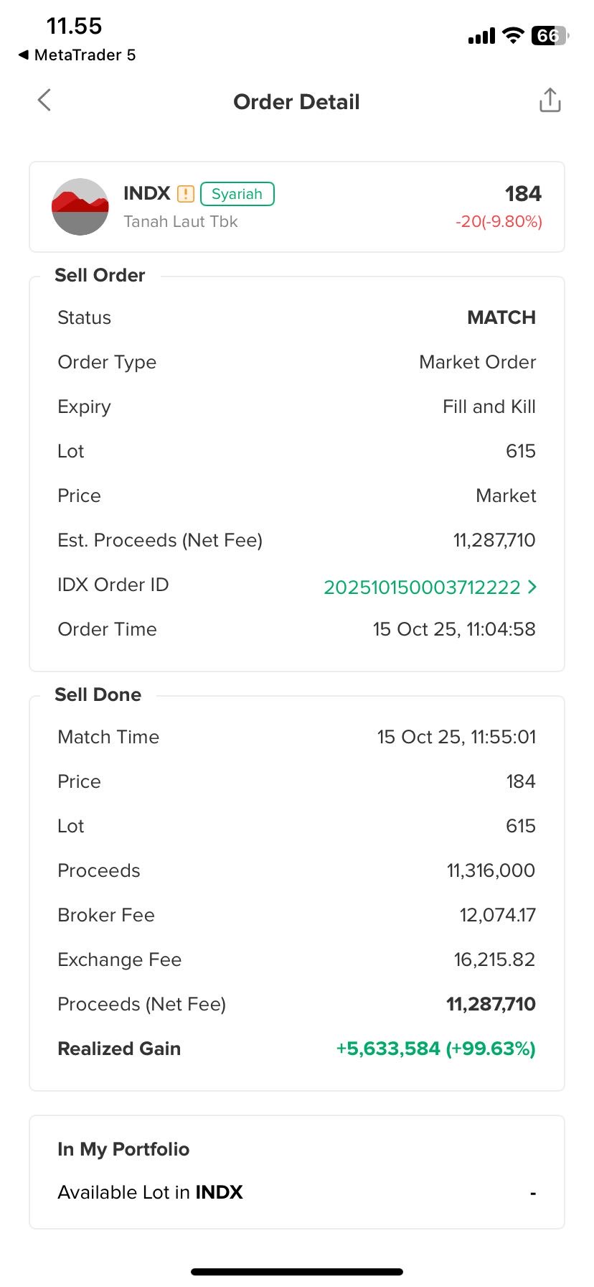The height and width of the screenshot is (1287, 594).
Task: Tap the INDX price change -20(-9.80%)
Action: 499,222
